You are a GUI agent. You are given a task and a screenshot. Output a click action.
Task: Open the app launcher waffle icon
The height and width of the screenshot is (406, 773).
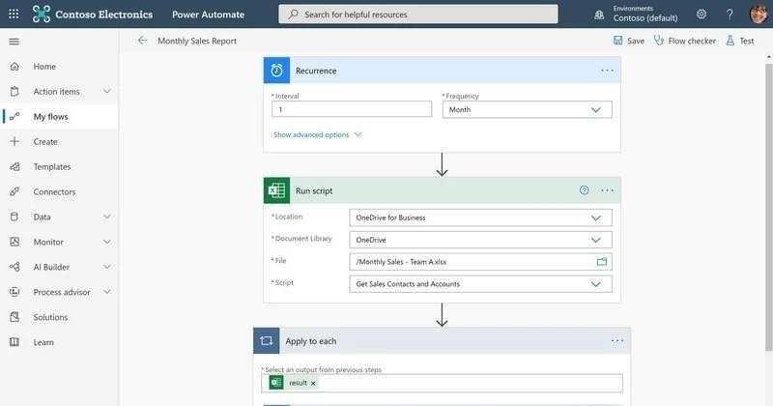pos(14,14)
